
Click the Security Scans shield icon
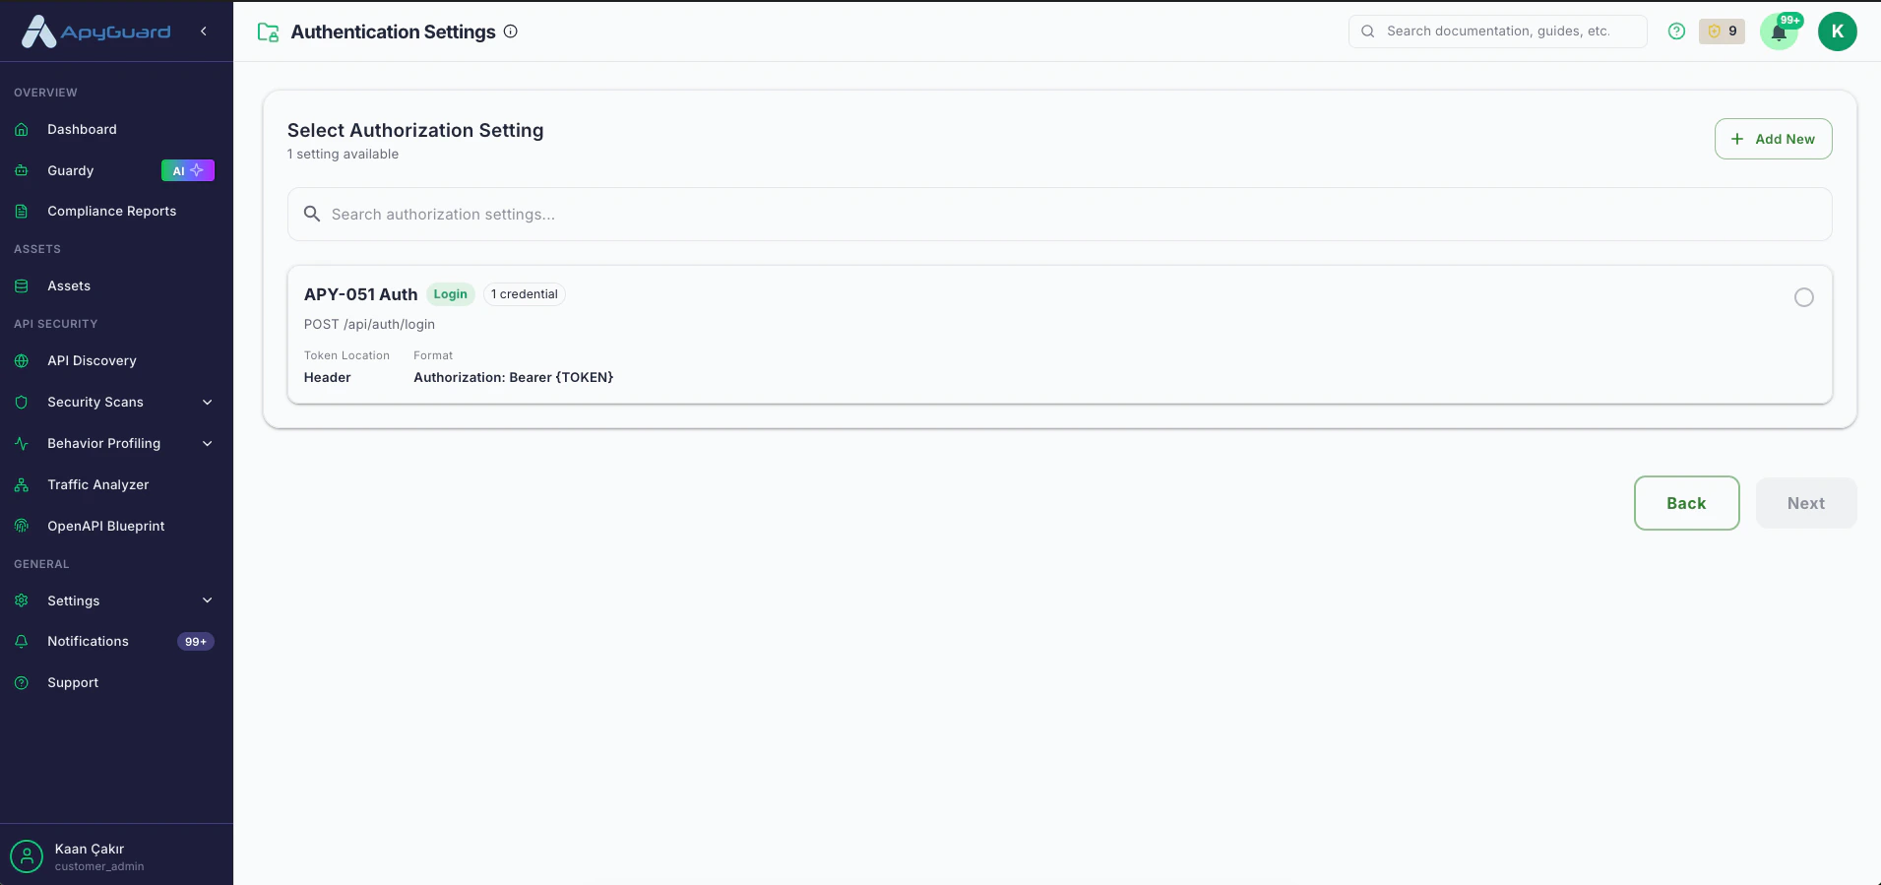(22, 403)
